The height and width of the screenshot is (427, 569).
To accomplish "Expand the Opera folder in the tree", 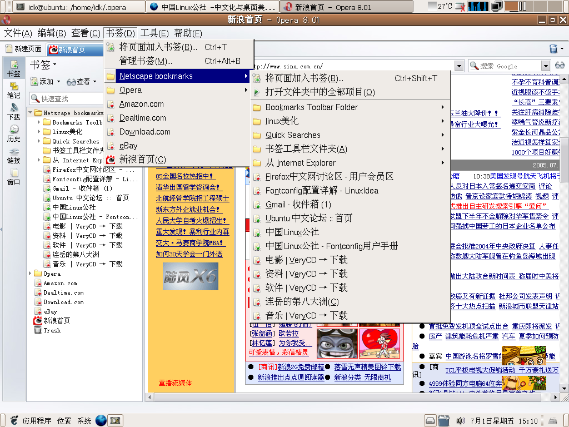I will tap(30, 274).
